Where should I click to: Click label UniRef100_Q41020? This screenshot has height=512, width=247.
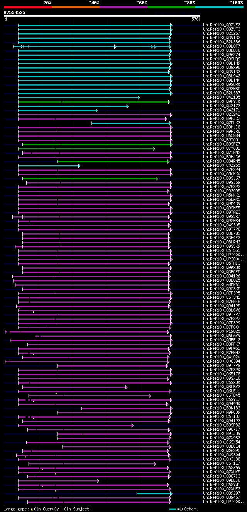point(222,357)
